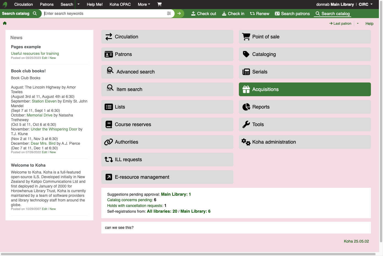This screenshot has width=383, height=256.
Task: Click the Acquisitions gift icon
Action: 246,89
